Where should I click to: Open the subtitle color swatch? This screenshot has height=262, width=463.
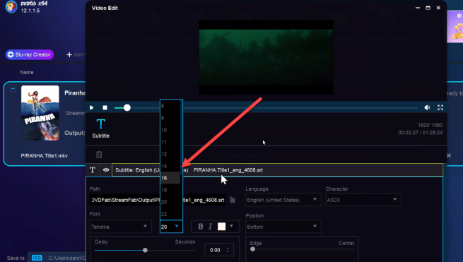click(x=221, y=226)
